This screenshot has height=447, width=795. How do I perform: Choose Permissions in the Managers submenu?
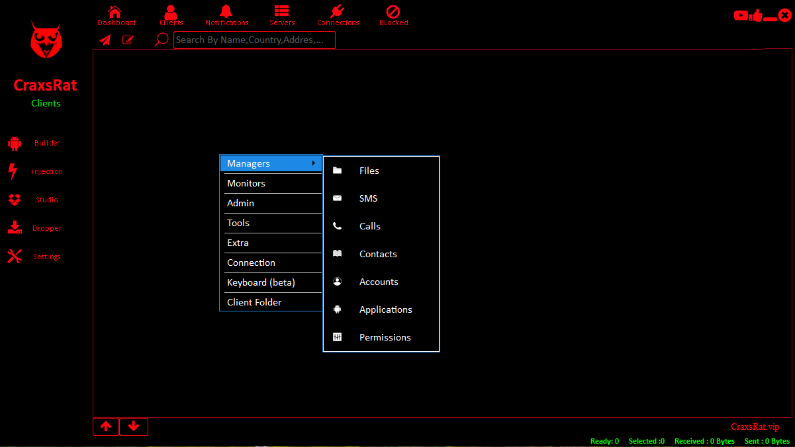pos(381,337)
